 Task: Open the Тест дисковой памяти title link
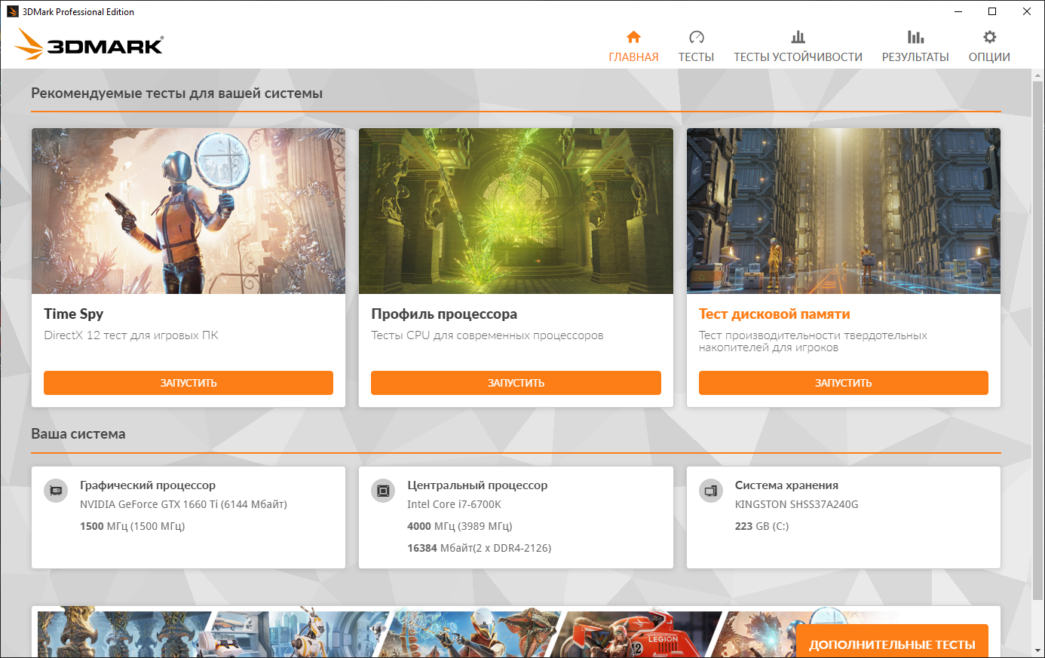point(774,314)
